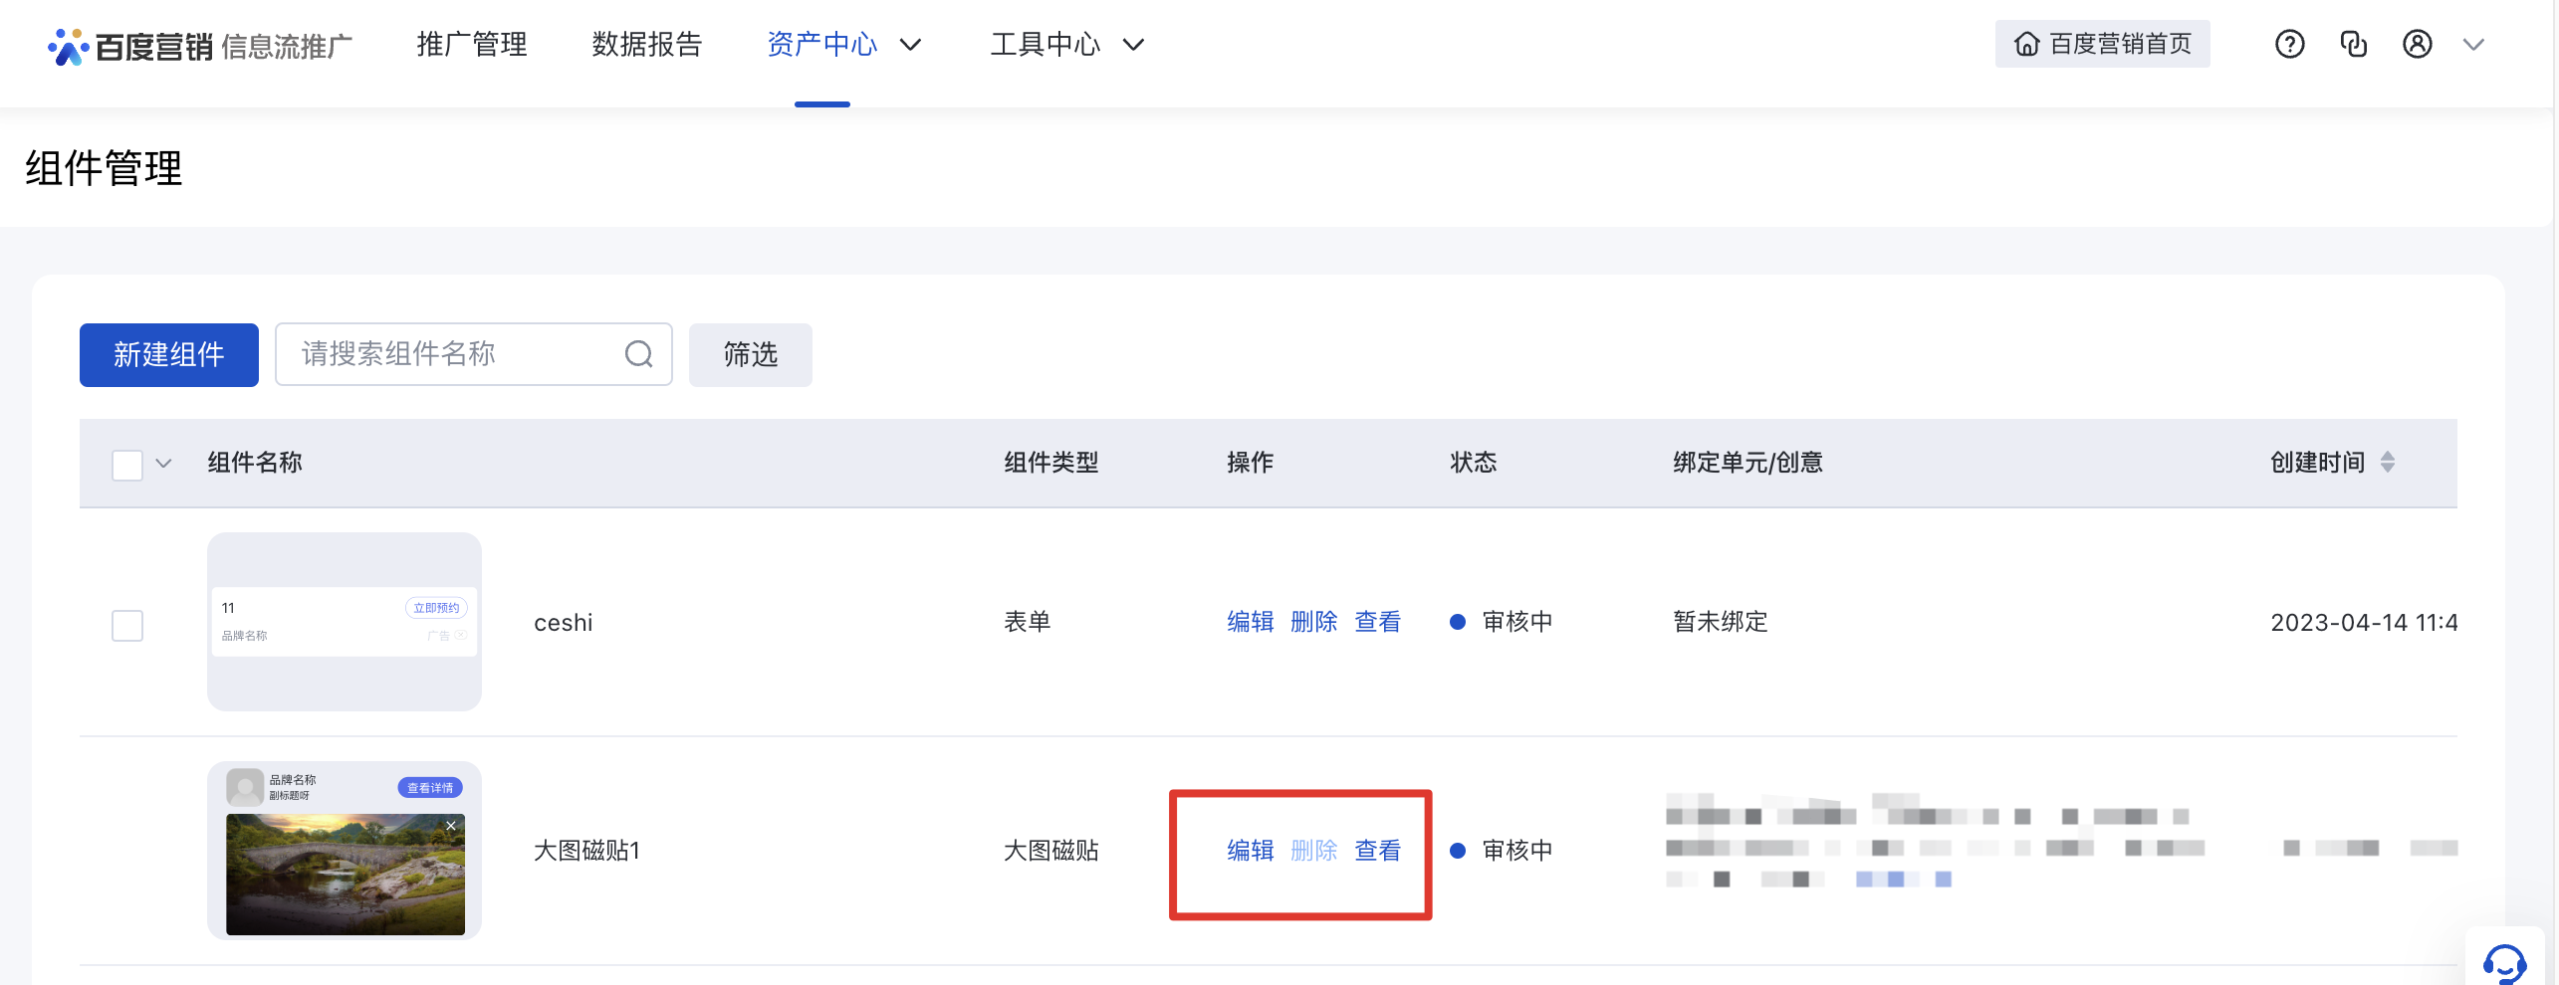Expand the bulk selection chevron
This screenshot has height=985, width=2559.
coord(164,464)
